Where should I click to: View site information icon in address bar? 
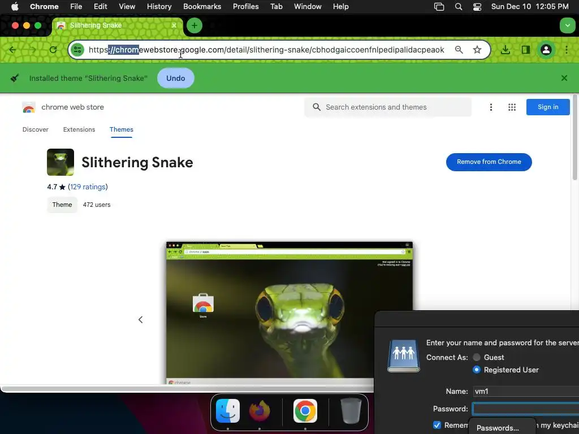click(77, 50)
